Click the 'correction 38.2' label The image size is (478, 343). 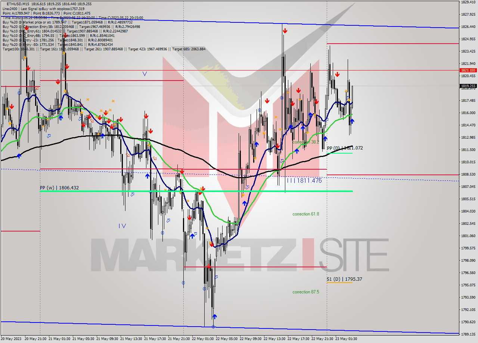click(x=305, y=142)
